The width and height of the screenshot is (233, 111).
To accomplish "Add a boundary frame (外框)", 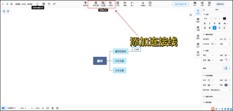I will coord(118,4).
